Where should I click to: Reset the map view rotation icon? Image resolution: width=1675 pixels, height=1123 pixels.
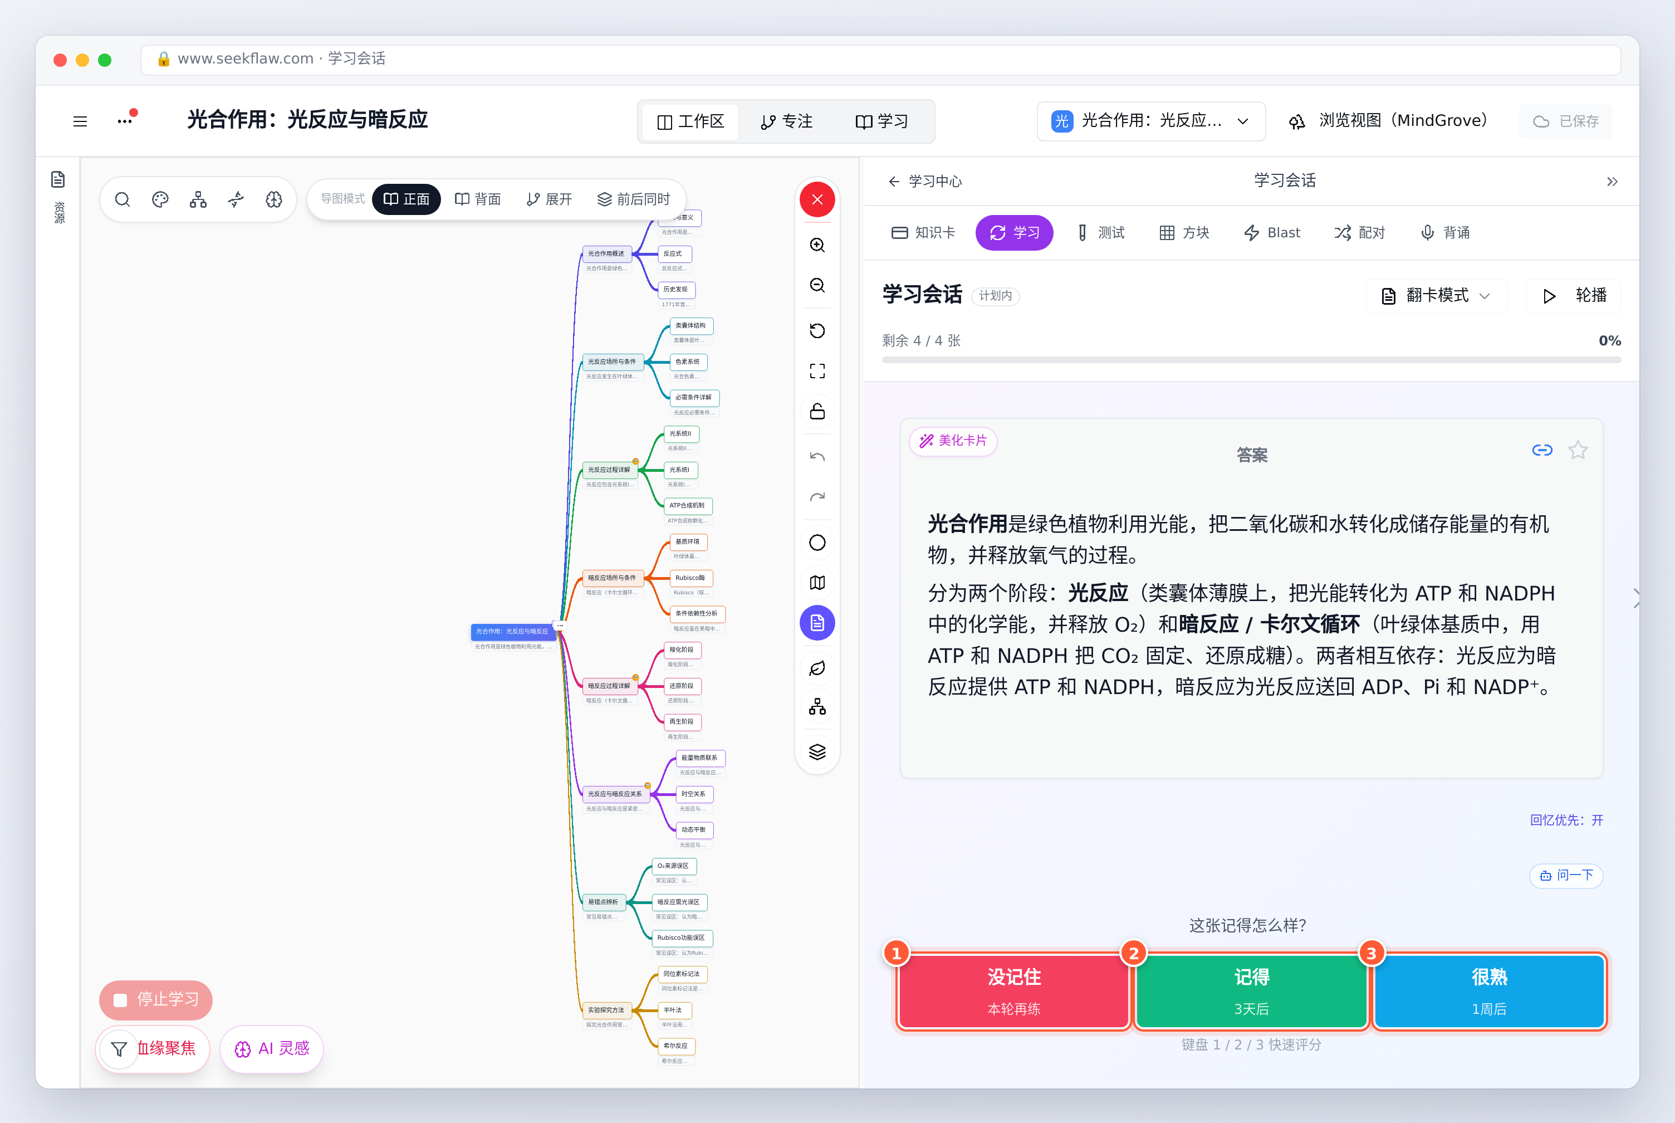pos(817,331)
